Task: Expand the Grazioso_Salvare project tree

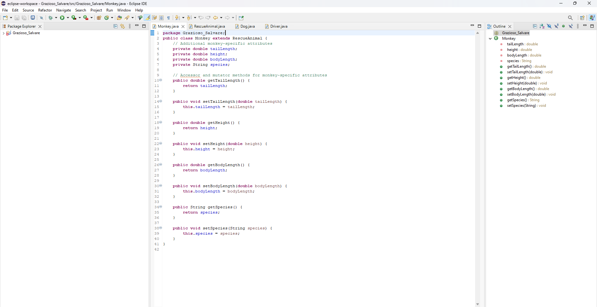Action: tap(3, 33)
